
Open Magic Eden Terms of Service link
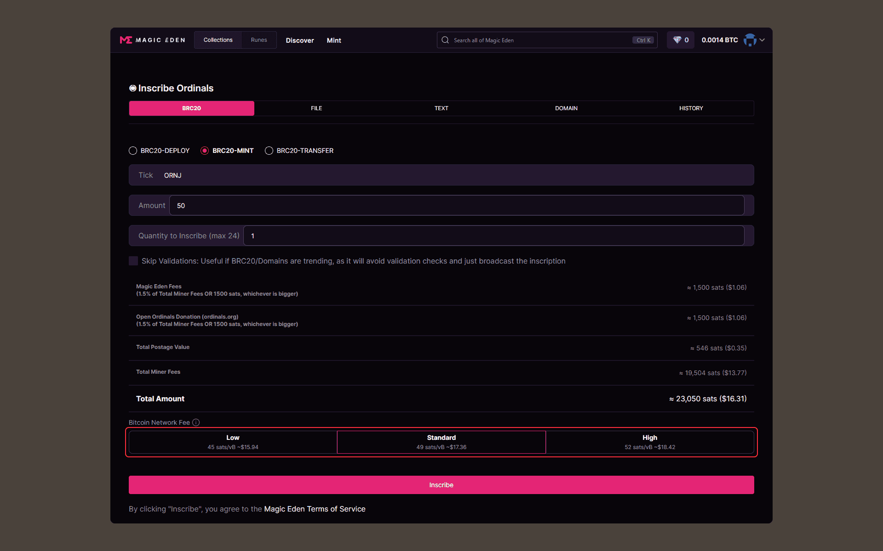click(x=315, y=509)
